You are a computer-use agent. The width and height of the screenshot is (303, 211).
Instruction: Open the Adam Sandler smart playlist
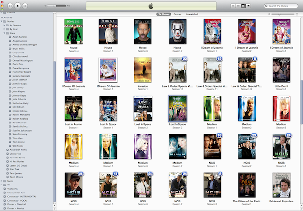[20, 37]
